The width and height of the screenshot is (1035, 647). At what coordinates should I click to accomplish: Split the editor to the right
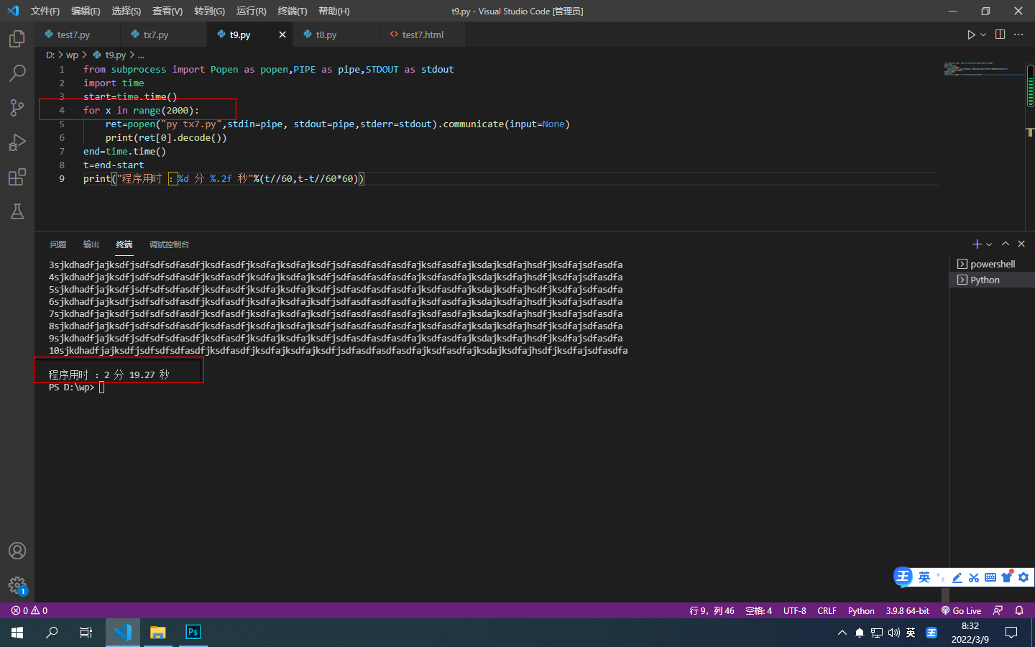(1000, 35)
